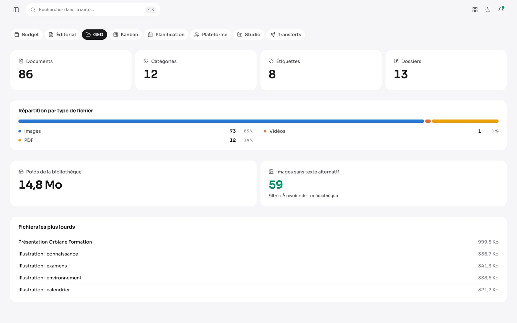Open 'Illustration : examens' file row

258,266
